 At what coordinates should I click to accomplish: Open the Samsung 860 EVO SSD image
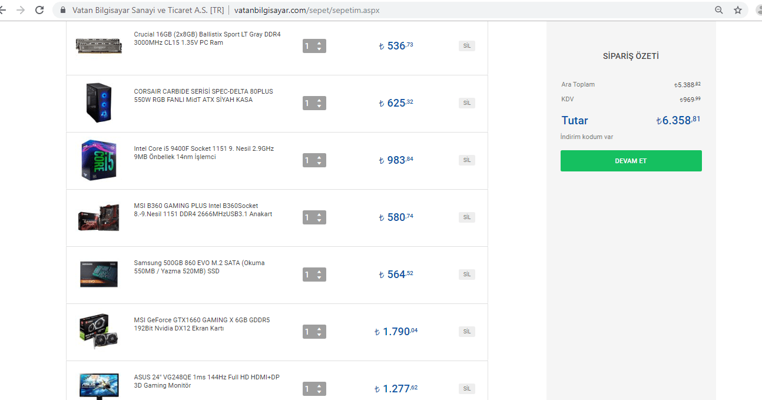(99, 274)
